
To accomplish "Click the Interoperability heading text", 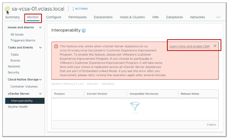I will click(66, 30).
